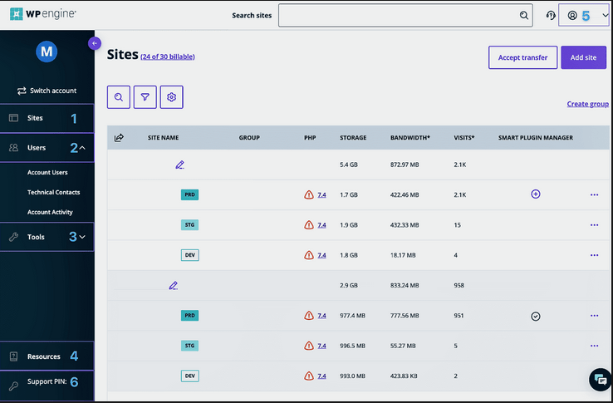Click the Accept transfer button
The image size is (613, 403).
pos(522,57)
